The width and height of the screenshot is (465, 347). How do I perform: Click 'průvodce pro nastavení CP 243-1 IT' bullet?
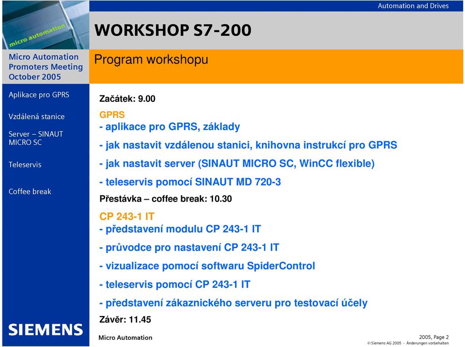pyautogui.click(x=189, y=247)
